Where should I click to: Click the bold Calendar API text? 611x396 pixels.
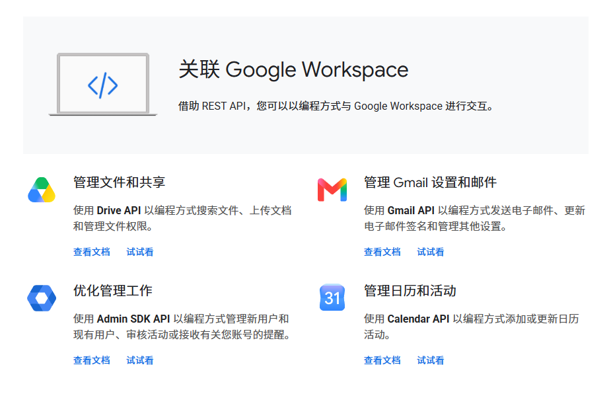point(419,319)
